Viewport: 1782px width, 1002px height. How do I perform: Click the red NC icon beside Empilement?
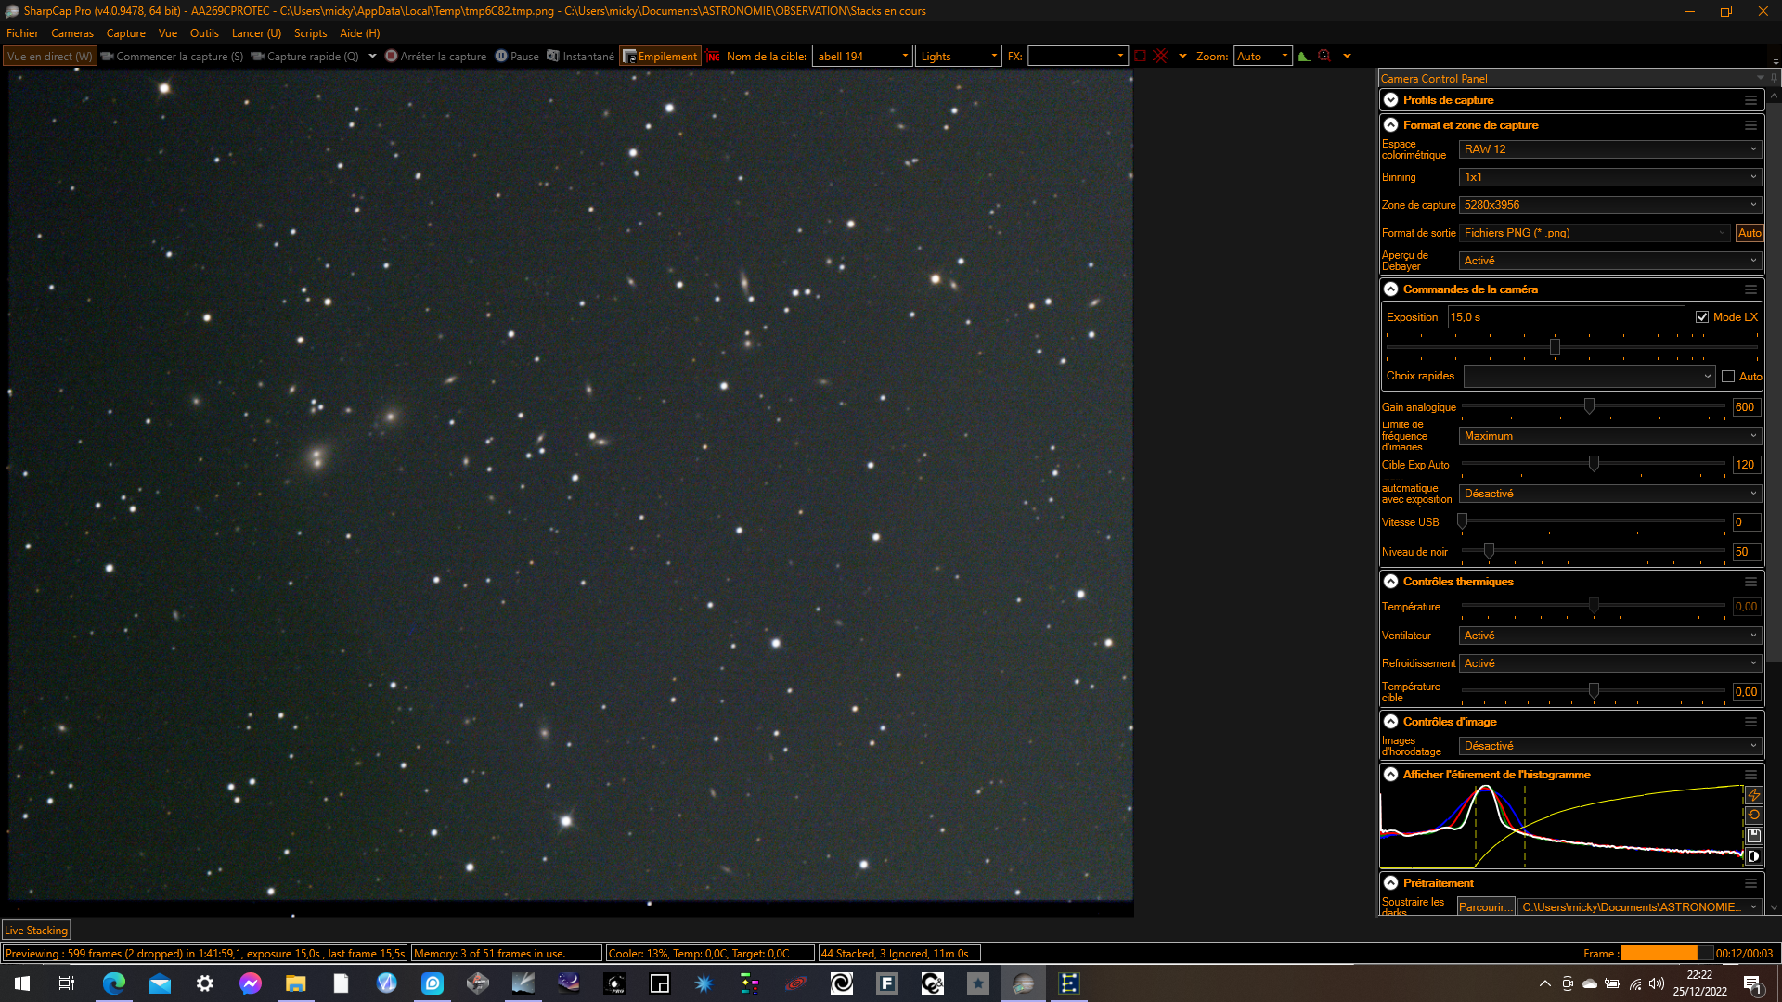point(713,57)
